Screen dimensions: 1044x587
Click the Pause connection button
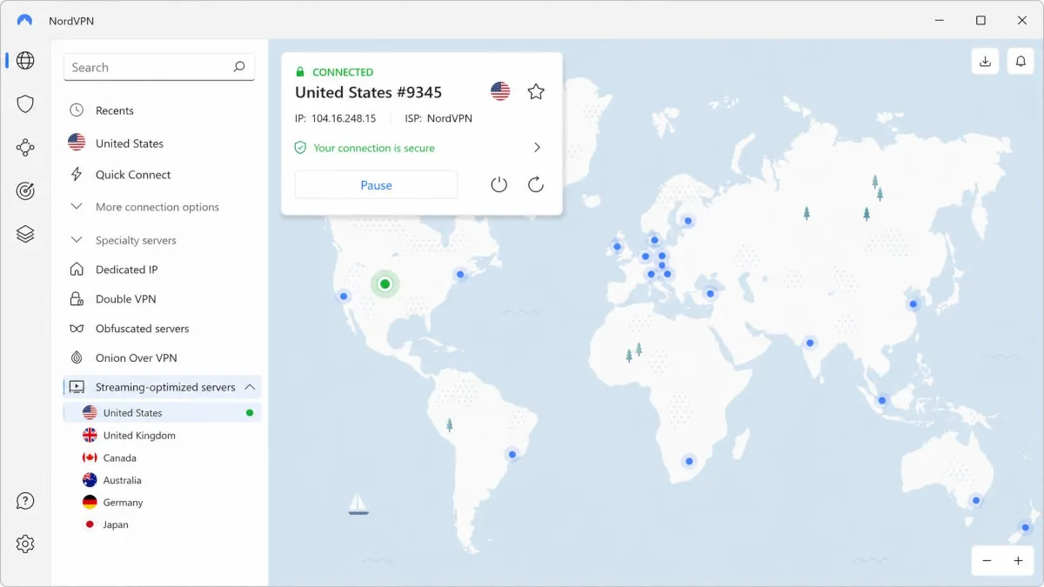[x=376, y=185]
